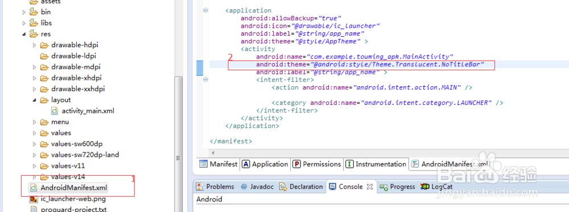
Task: Select the bin folder icon
Action: point(34,11)
